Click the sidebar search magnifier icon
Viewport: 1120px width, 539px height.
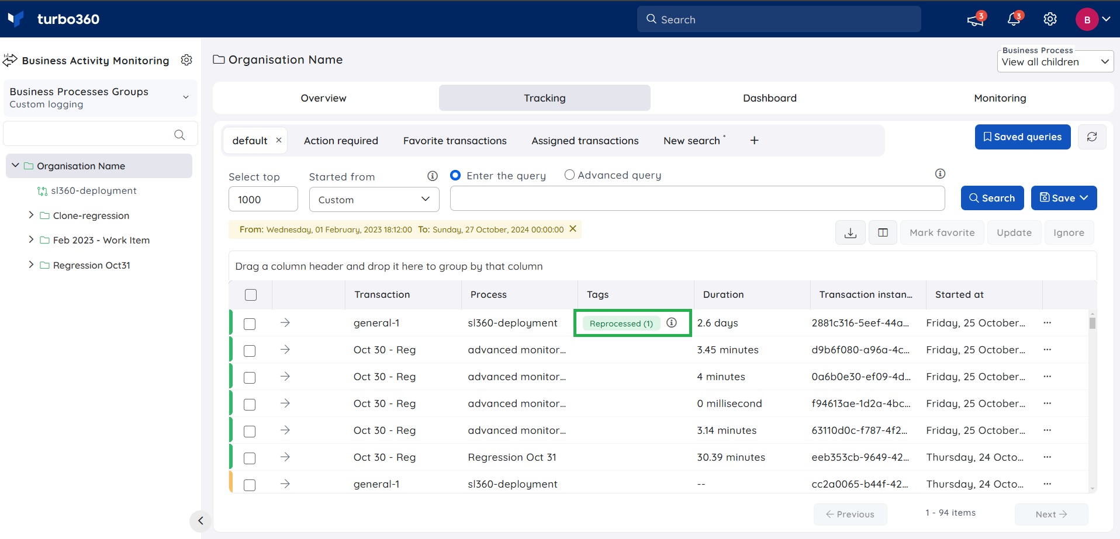179,135
